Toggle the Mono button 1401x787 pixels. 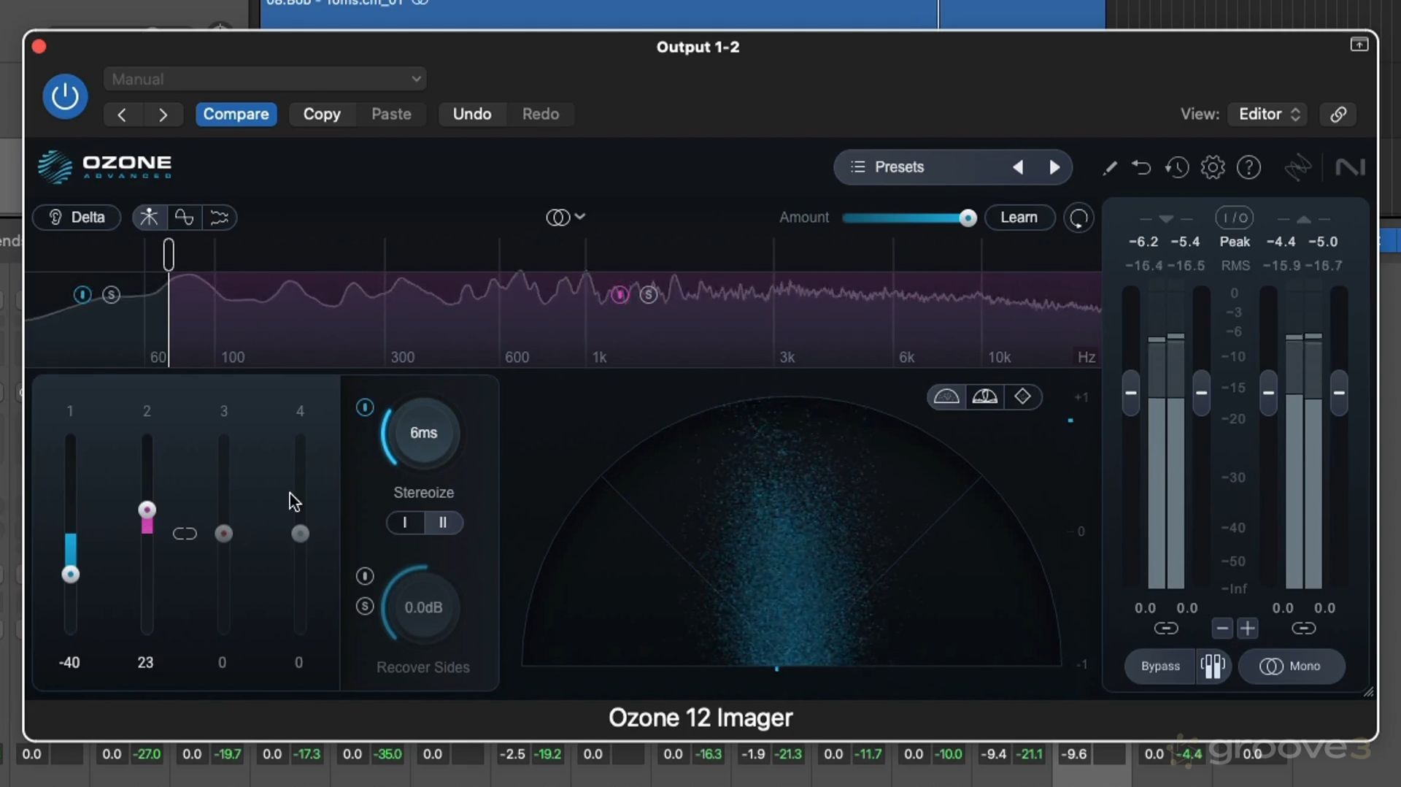click(1291, 666)
